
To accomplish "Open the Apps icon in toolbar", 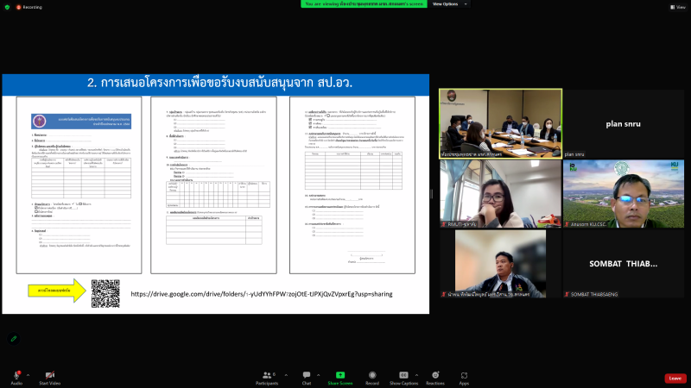I will (464, 376).
